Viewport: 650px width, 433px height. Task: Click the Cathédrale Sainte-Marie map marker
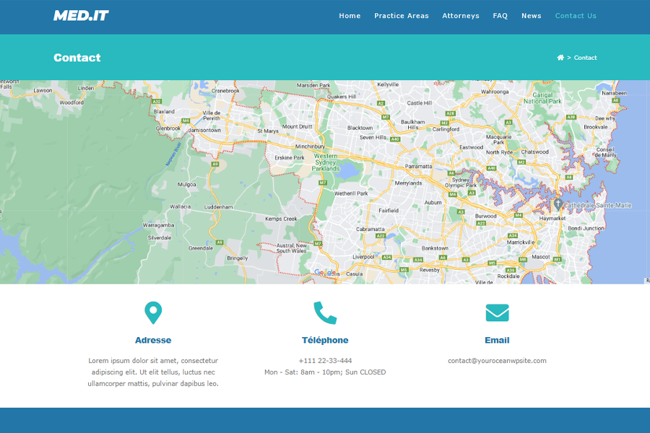[x=558, y=204]
